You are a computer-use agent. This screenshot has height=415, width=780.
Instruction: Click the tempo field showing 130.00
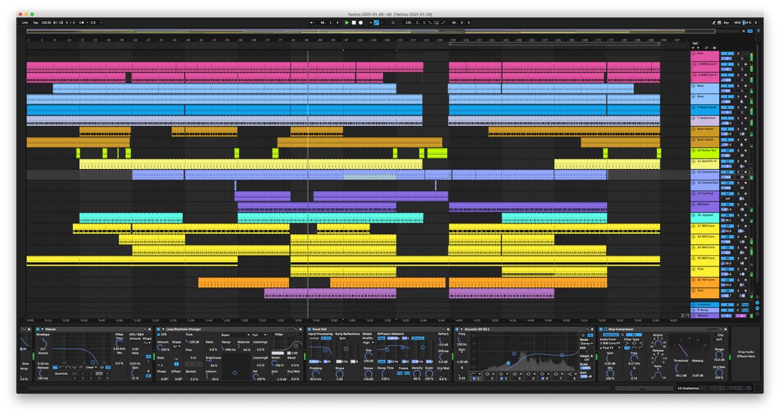pos(47,23)
